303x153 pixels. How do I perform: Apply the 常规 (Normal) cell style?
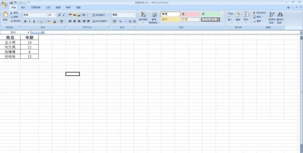(x=170, y=14)
